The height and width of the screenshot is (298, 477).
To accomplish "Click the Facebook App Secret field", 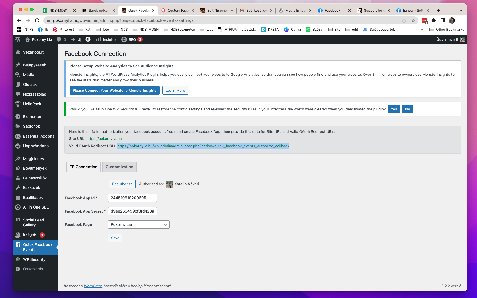I will pos(133,211).
